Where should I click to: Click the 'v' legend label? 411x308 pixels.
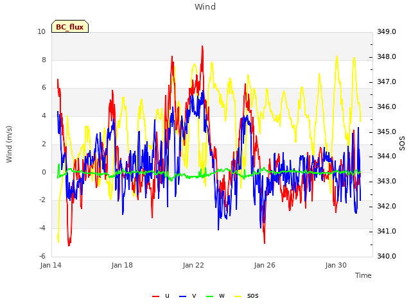click(x=194, y=296)
